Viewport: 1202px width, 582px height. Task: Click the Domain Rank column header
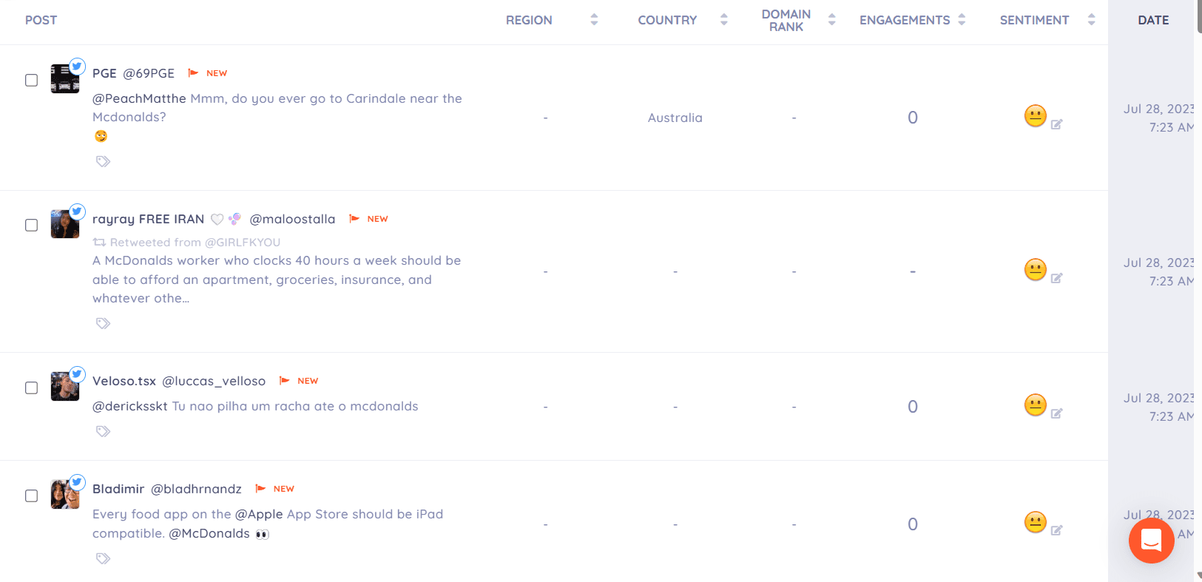coord(786,20)
